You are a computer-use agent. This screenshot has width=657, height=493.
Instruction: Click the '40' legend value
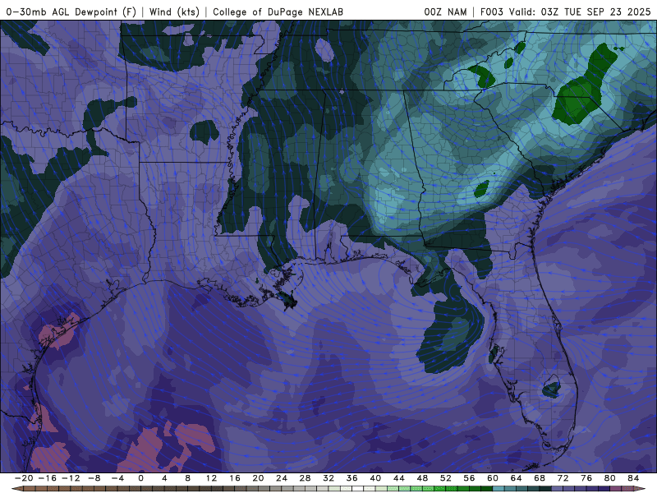point(375,478)
